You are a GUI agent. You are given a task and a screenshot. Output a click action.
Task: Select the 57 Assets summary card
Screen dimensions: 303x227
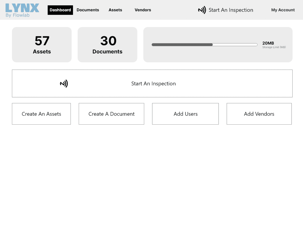(42, 45)
